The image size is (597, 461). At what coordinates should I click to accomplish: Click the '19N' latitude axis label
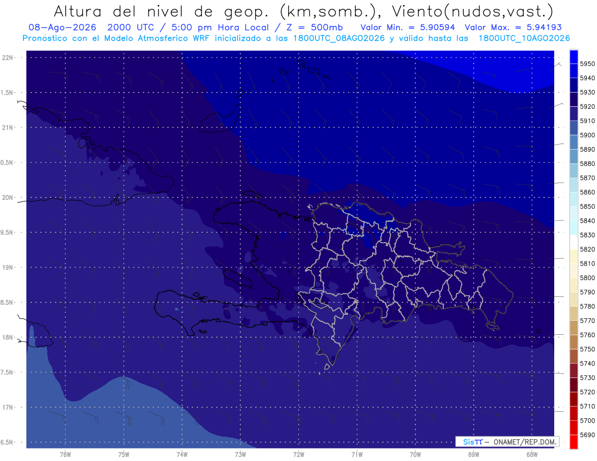7,268
